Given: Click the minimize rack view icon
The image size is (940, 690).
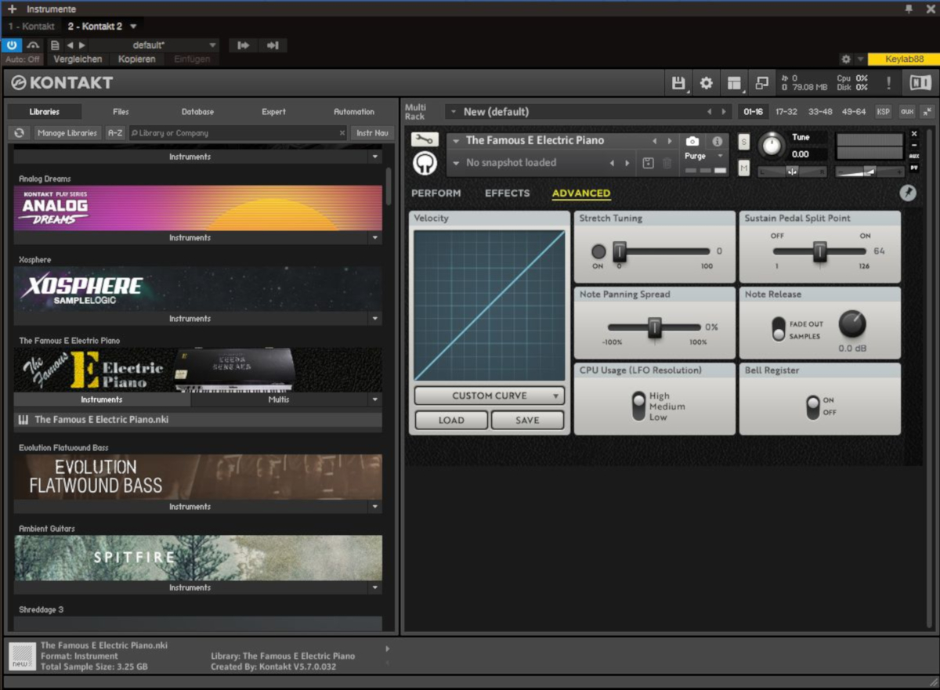Looking at the screenshot, I should (x=761, y=83).
